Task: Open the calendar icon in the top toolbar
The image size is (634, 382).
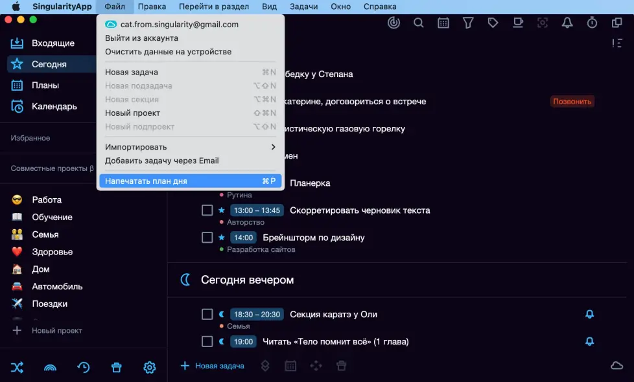Action: (443, 22)
